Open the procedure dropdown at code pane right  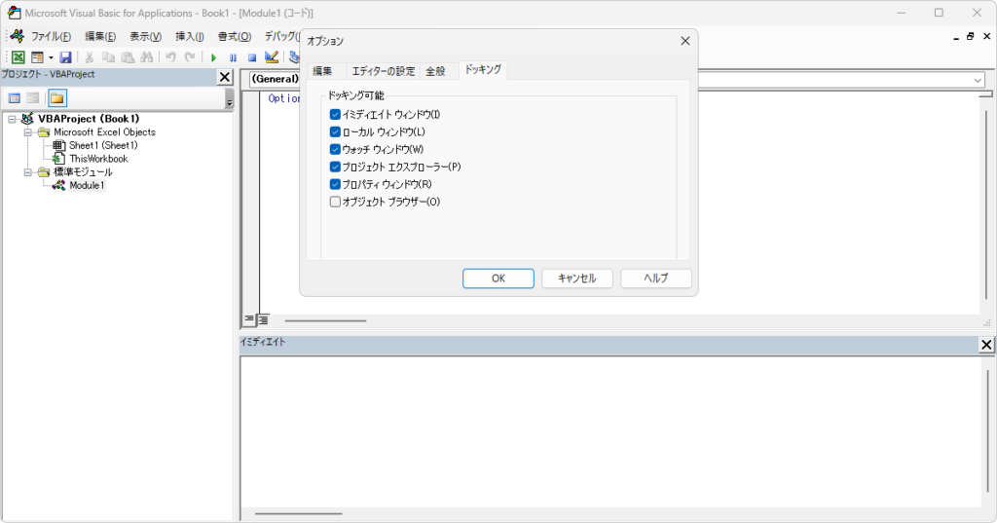point(978,80)
